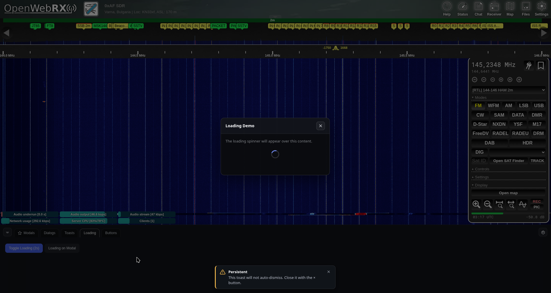
Task: Click the bookmark icon beside frequency
Action: point(541,66)
